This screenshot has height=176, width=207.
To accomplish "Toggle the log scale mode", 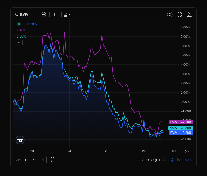I will [179, 160].
